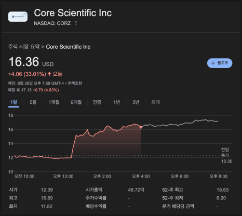Click the +4.06 (33.01%) daily change text
The width and height of the screenshot is (242, 216).
point(27,74)
